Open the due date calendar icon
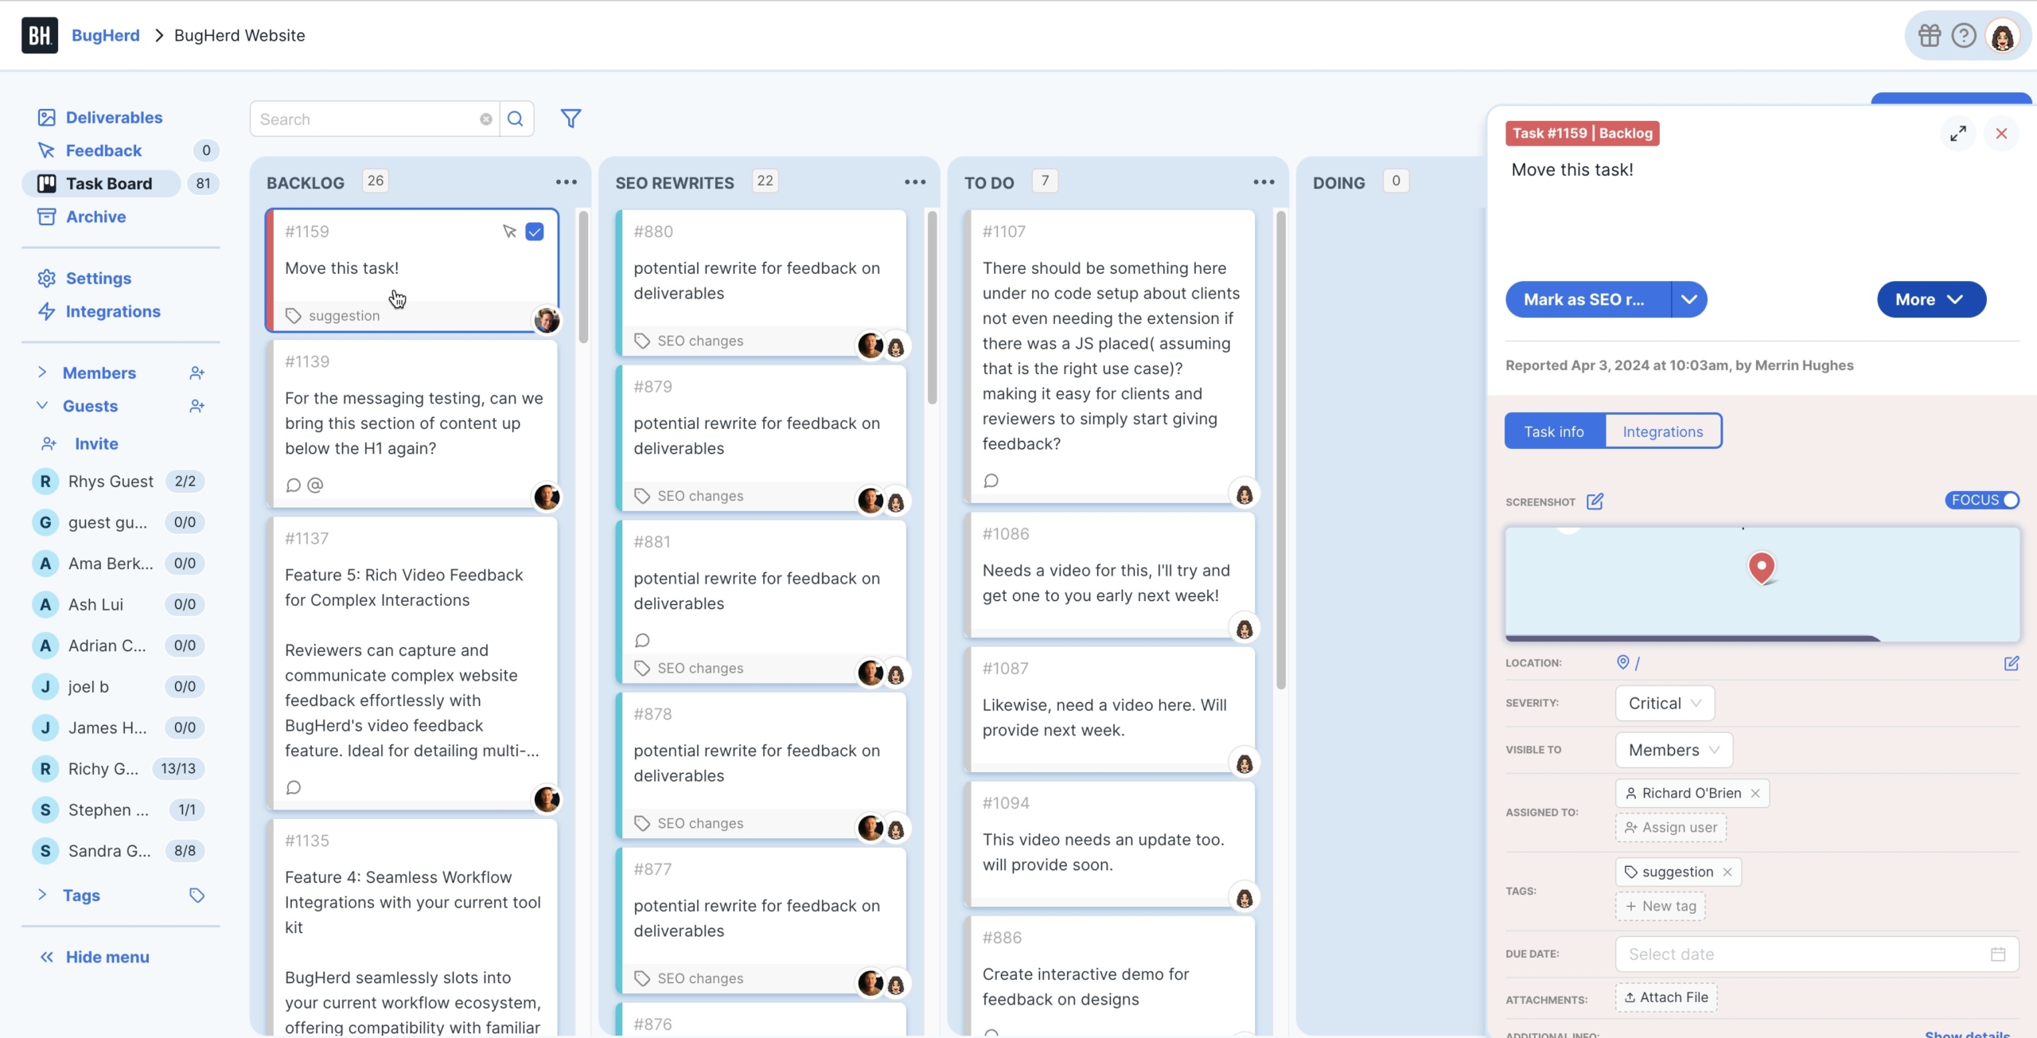 click(1998, 954)
